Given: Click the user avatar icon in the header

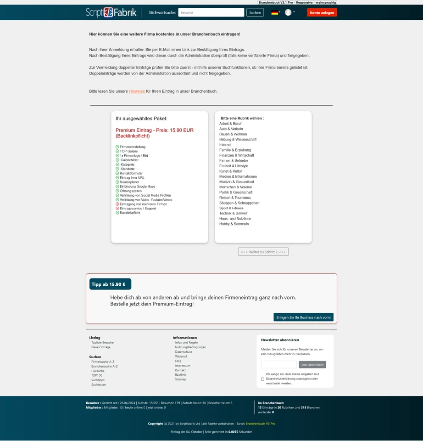Looking at the screenshot, I should tap(288, 12).
